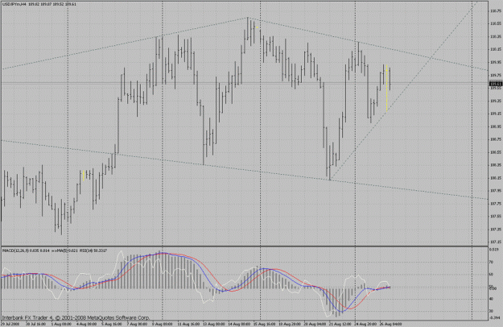The width and height of the screenshot is (503, 327).
Task: Select the tall yellow dashed marker near latest bars
Action: coord(387,89)
